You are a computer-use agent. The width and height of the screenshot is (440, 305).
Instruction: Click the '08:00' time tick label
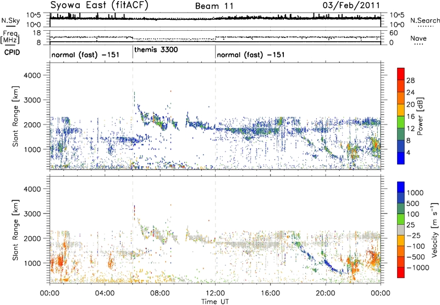pyautogui.click(x=160, y=293)
